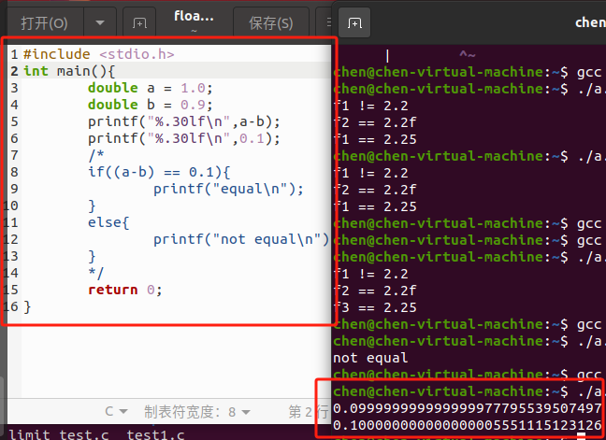This screenshot has width=606, height=440.
Task: Click the printf line with 0.1 argument
Action: pos(184,138)
